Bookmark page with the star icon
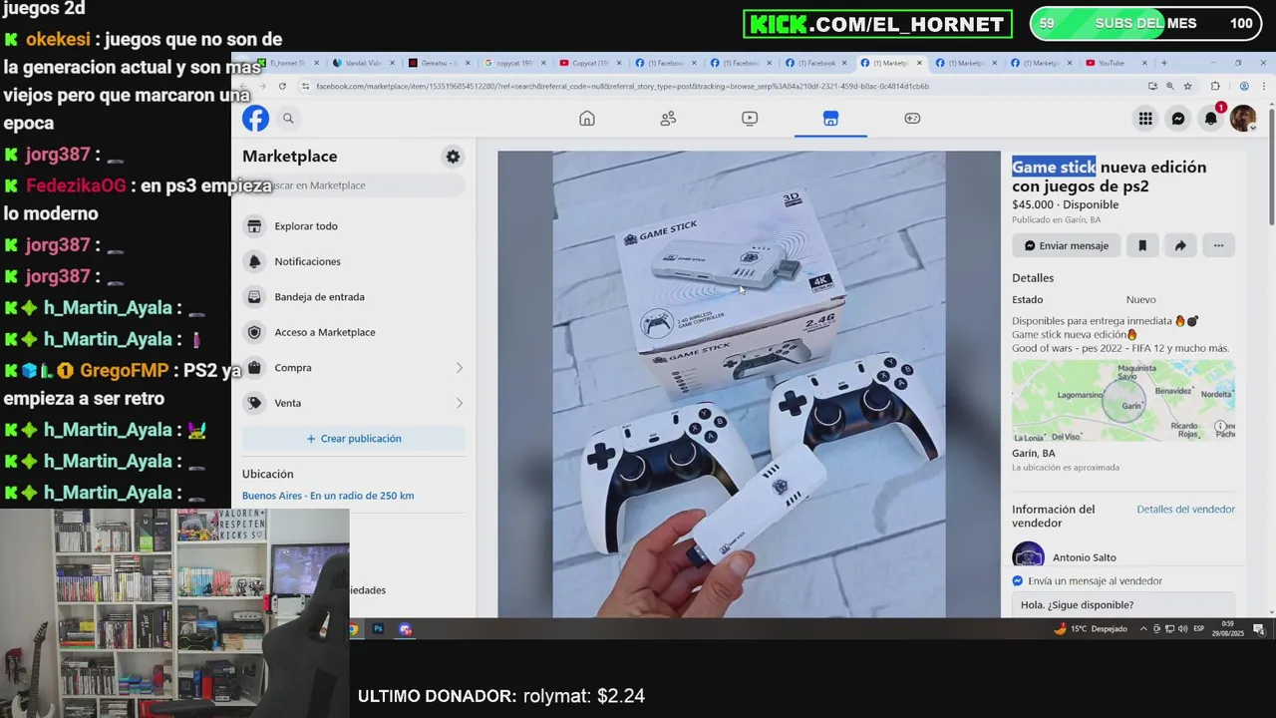The image size is (1276, 718). [x=1187, y=86]
